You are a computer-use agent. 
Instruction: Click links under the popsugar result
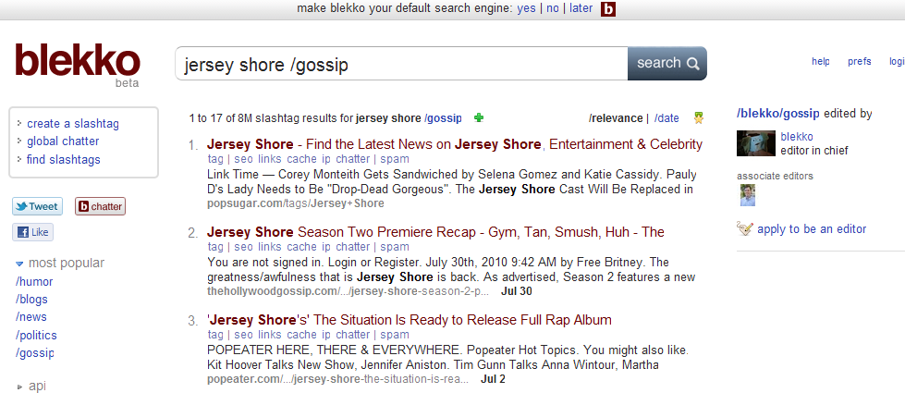point(270,159)
